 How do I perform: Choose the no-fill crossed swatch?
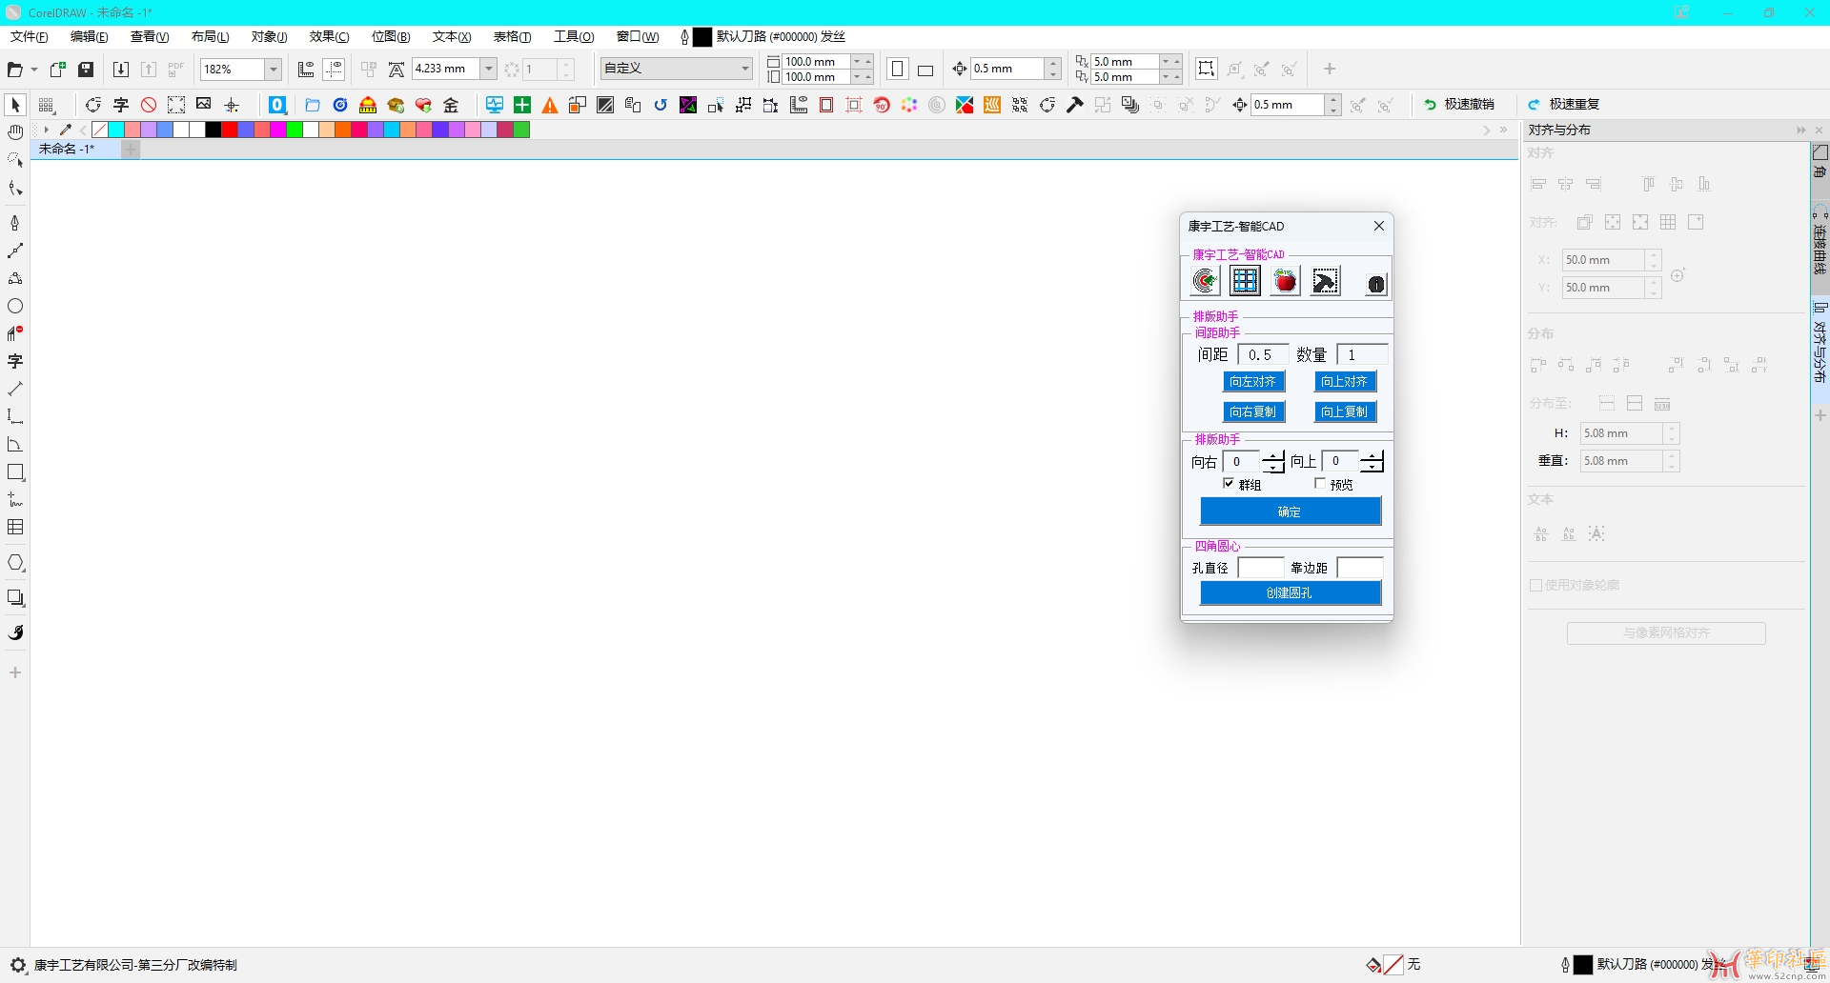click(100, 130)
